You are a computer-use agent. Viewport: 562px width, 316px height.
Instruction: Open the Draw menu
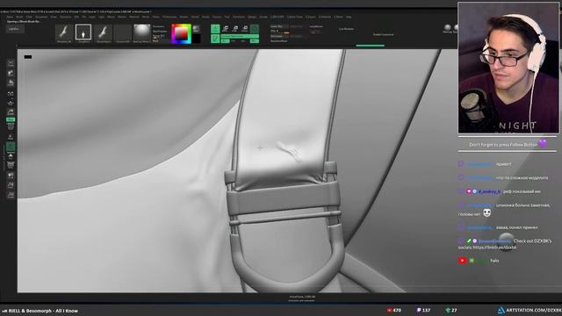click(x=54, y=17)
